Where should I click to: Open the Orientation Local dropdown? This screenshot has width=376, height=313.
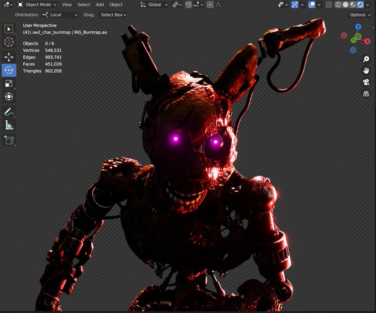tap(60, 15)
